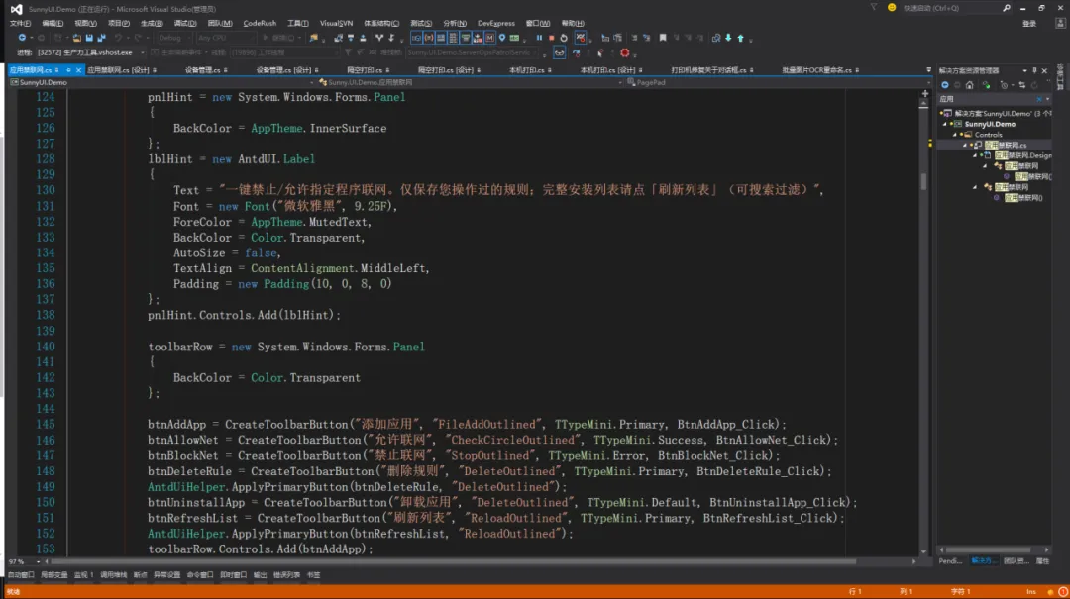The image size is (1070, 599).
Task: Open the VisualSVN menu
Action: click(337, 23)
